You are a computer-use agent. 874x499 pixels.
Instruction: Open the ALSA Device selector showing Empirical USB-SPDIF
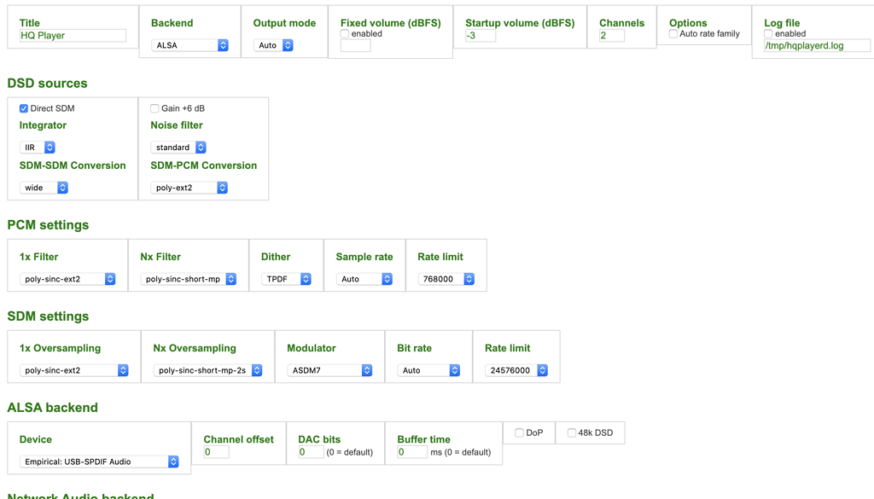[97, 461]
